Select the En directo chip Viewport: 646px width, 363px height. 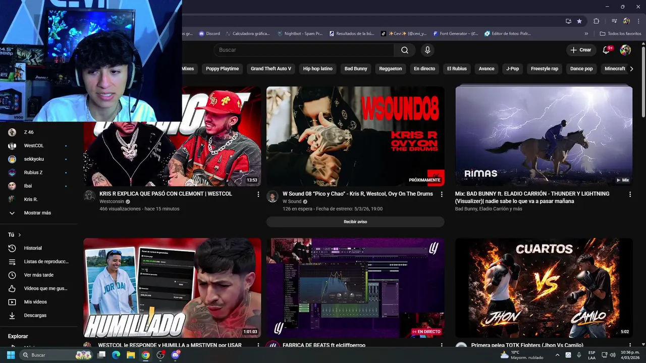point(424,69)
